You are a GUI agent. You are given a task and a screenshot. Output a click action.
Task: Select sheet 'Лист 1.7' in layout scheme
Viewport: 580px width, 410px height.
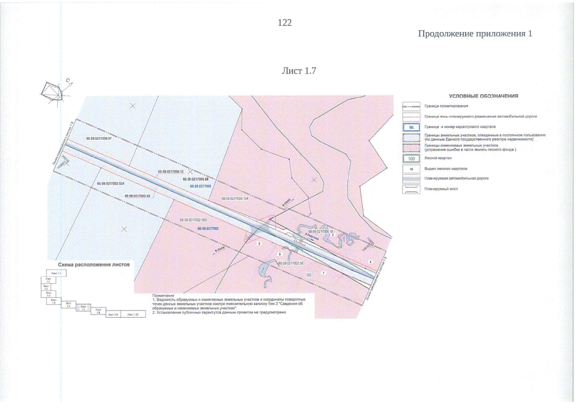coord(82,309)
